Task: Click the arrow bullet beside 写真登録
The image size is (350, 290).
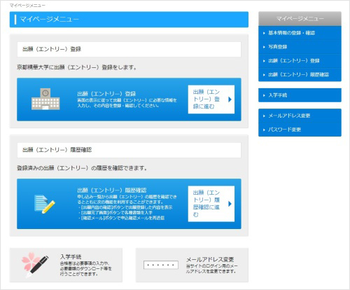Action: click(x=264, y=47)
